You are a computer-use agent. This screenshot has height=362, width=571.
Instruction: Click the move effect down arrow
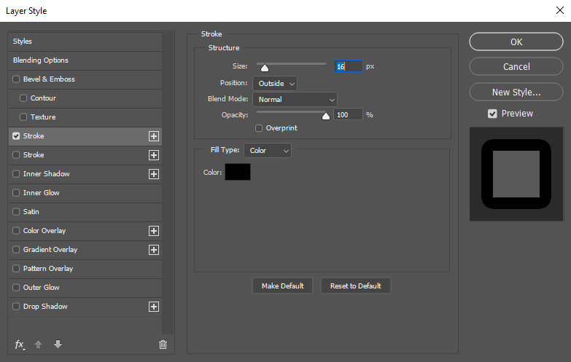tap(58, 344)
